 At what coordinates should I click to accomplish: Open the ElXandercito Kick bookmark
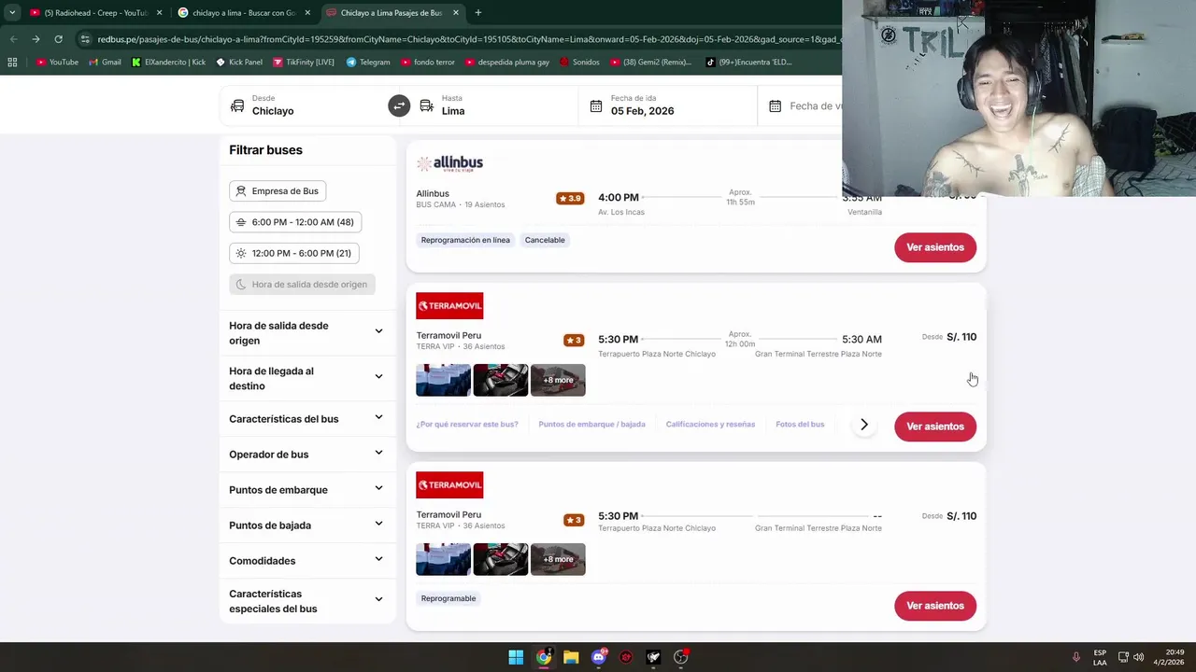(x=169, y=63)
